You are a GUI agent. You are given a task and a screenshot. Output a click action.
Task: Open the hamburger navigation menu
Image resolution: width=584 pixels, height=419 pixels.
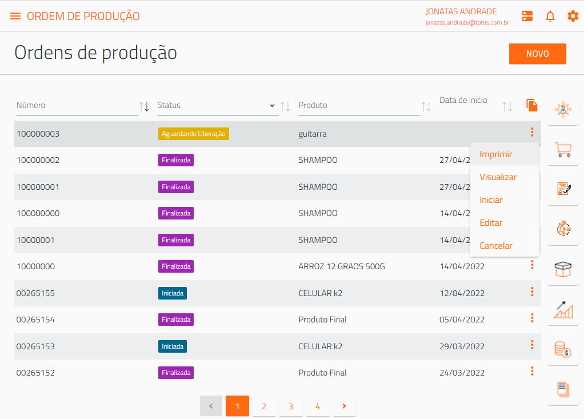15,16
